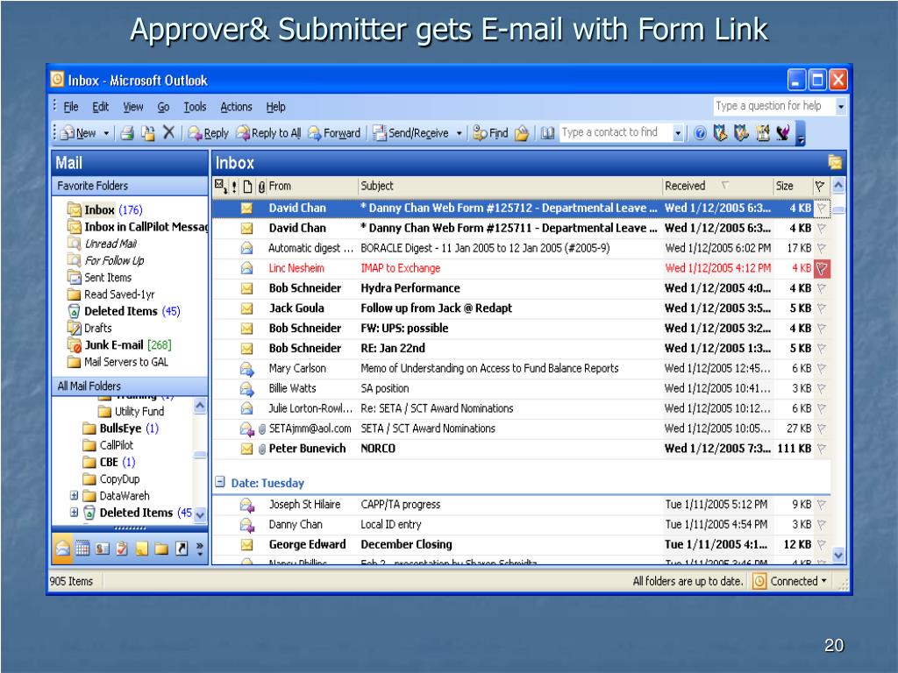The height and width of the screenshot is (673, 898).
Task: Forward the selected message
Action: pos(334,133)
